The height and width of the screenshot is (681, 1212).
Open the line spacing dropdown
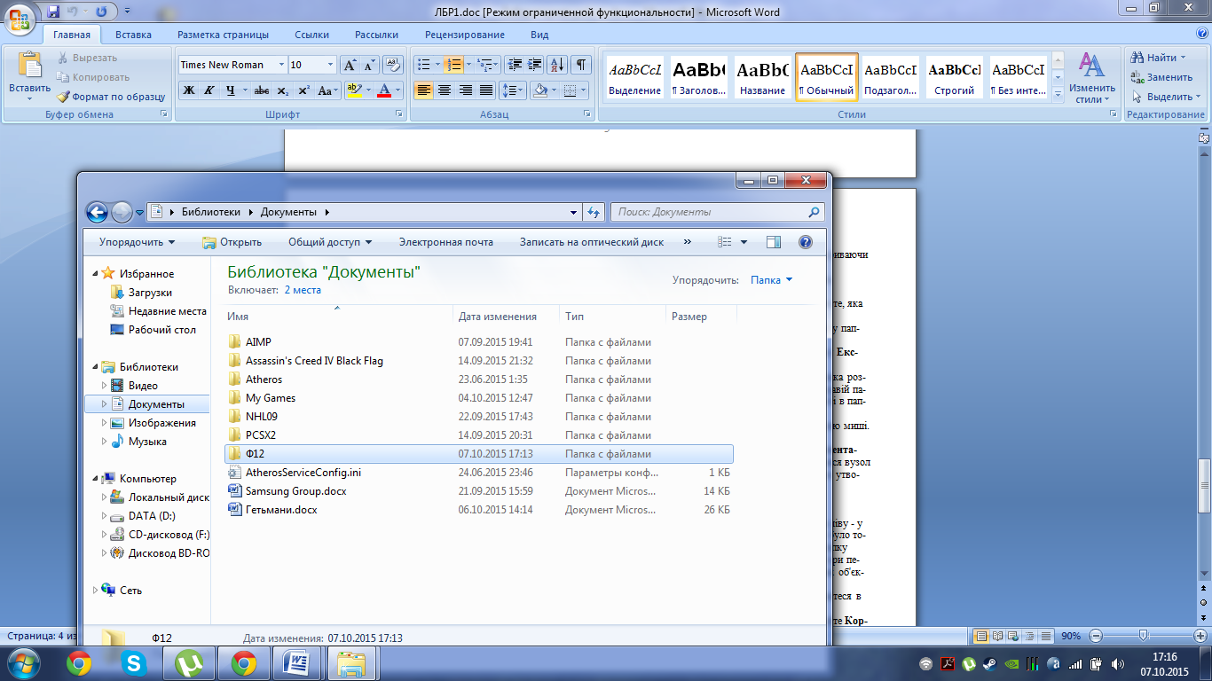[513, 90]
